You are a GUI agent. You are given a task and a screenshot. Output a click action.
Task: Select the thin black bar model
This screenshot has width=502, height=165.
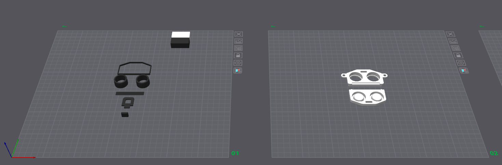(130, 93)
